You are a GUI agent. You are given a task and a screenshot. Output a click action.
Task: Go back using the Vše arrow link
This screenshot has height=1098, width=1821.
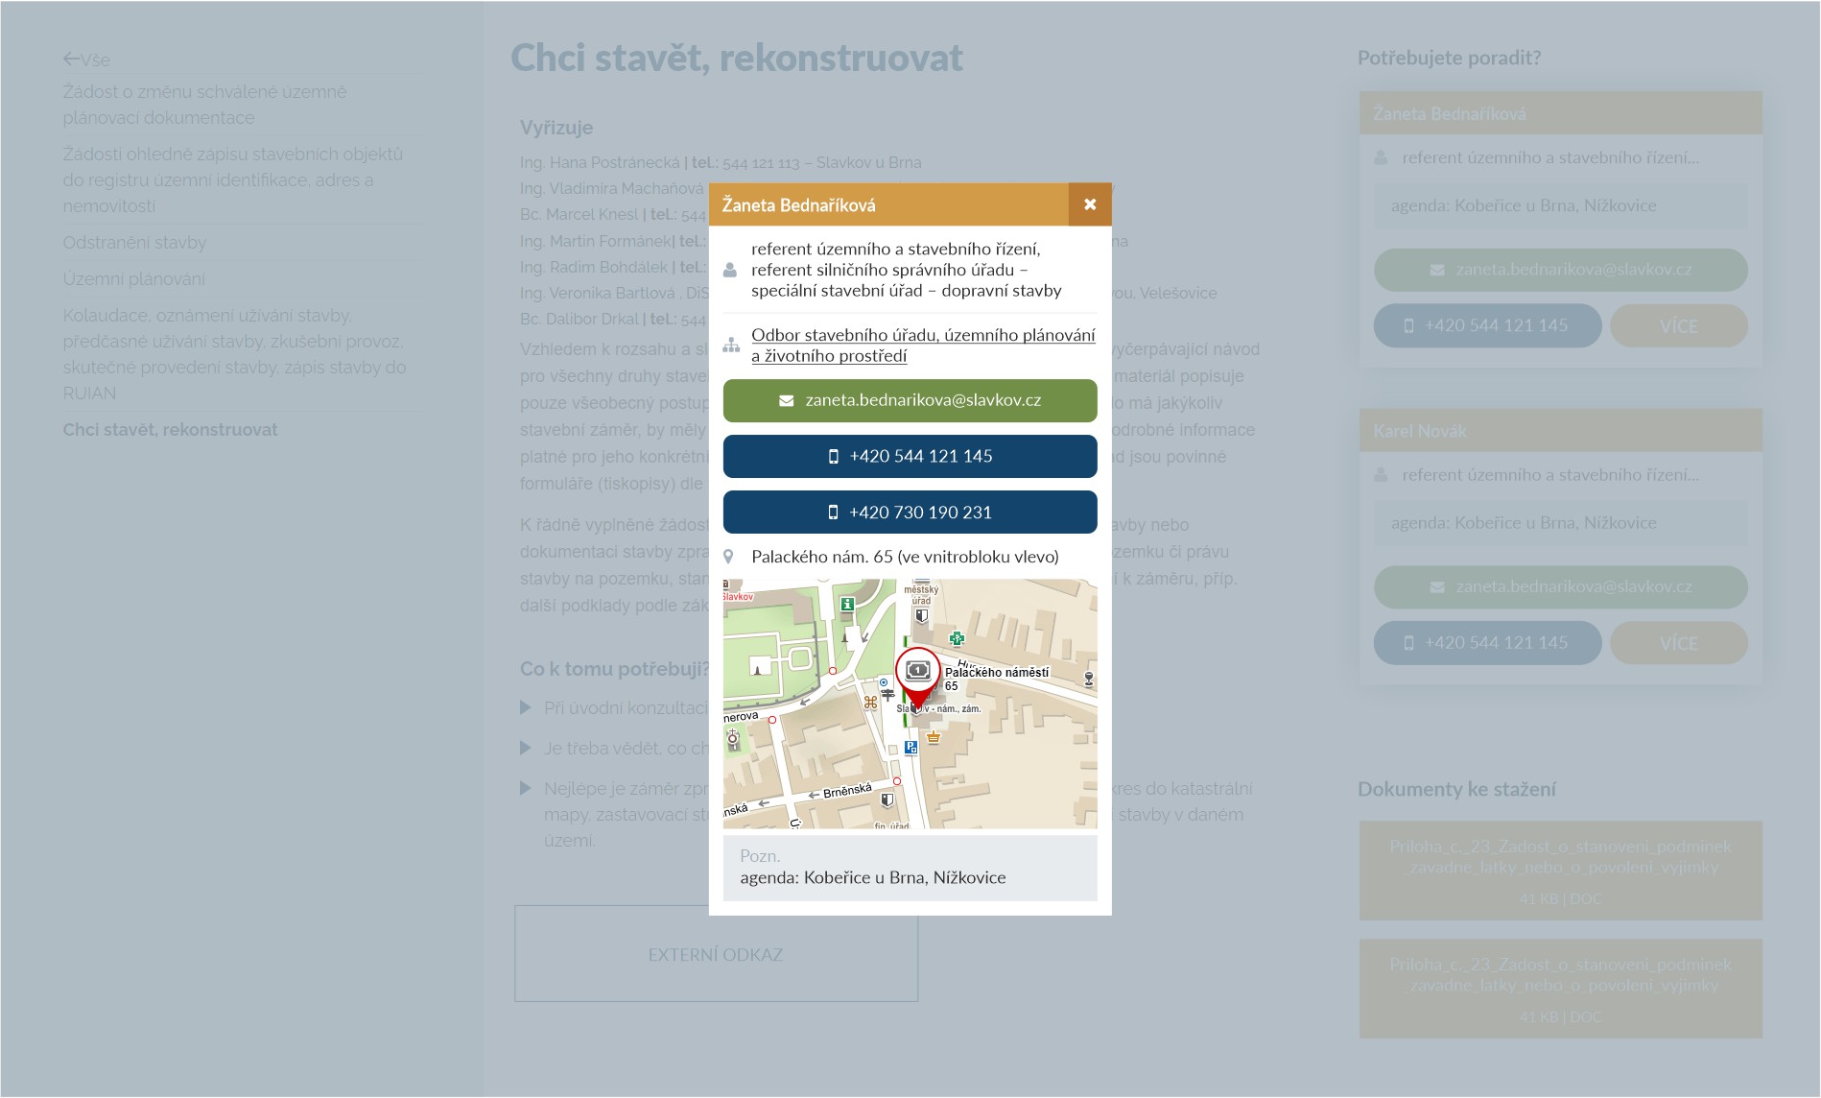click(x=86, y=60)
